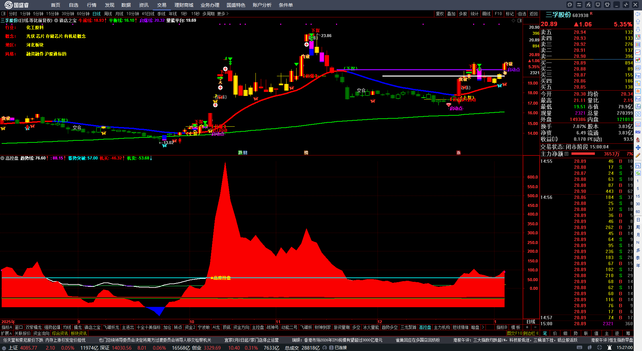This screenshot has width=642, height=351.
Task: Click the screen display monitor icon
Action: point(598,5)
